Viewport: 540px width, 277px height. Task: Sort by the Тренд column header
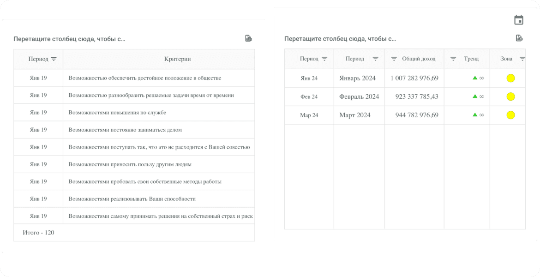tap(471, 59)
